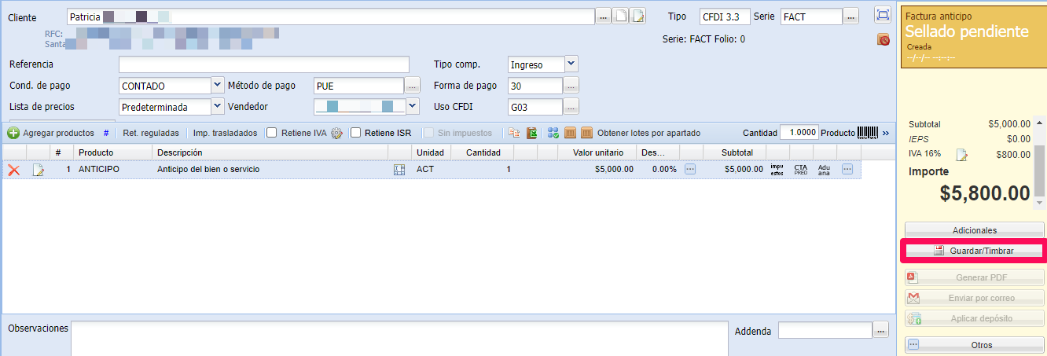Viewport: 1047px width, 356px height.
Task: Click the IVA 16% edit note icon
Action: pos(961,155)
